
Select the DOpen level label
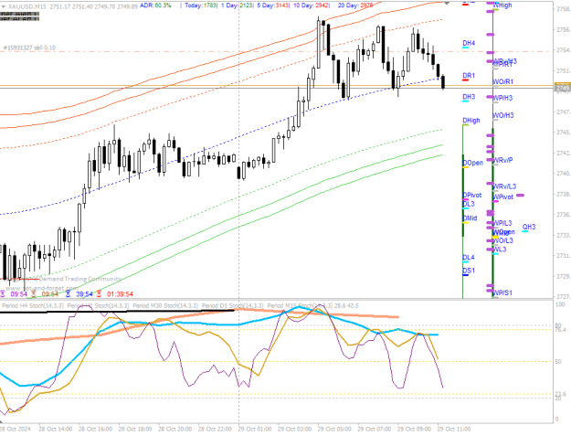pos(472,163)
